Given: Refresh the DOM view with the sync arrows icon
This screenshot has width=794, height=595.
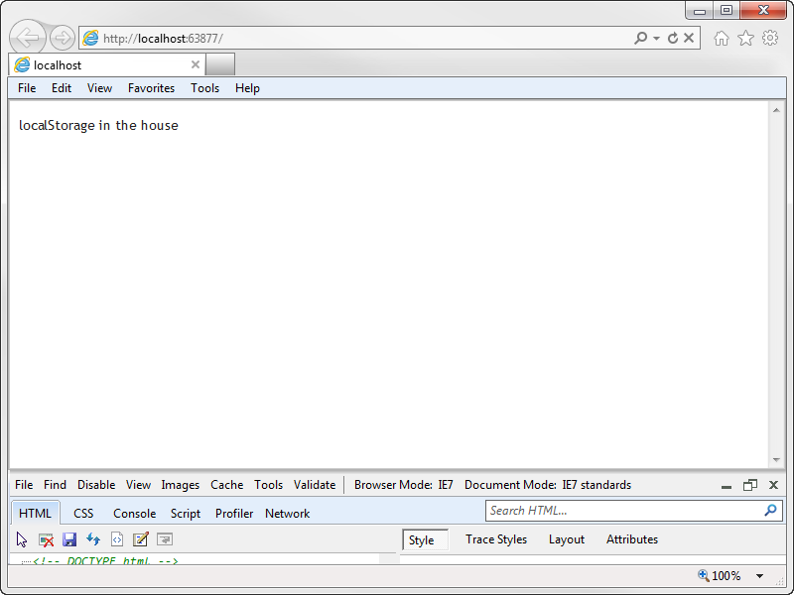Looking at the screenshot, I should click(x=93, y=538).
